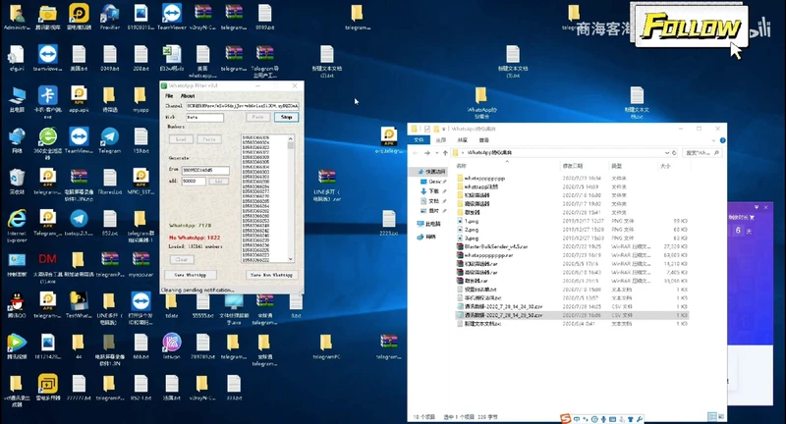Click the Save Non WhatsApp button
This screenshot has height=424, width=786.
point(272,275)
